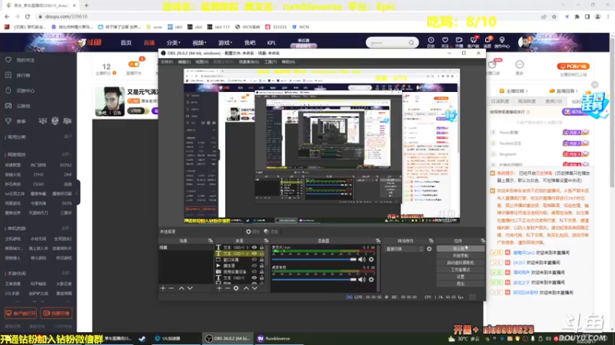615x345 pixels.
Task: Move the OBS scene down
Action: [x=190, y=288]
